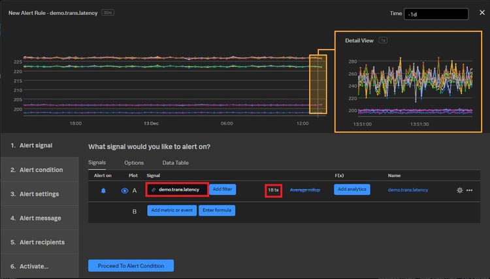Toggle visibility eye for plot A

click(x=124, y=190)
